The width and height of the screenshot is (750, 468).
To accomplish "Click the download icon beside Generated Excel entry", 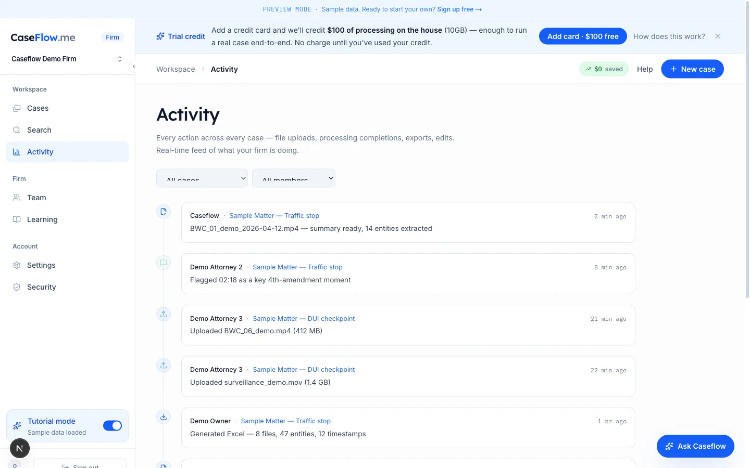I will point(164,417).
